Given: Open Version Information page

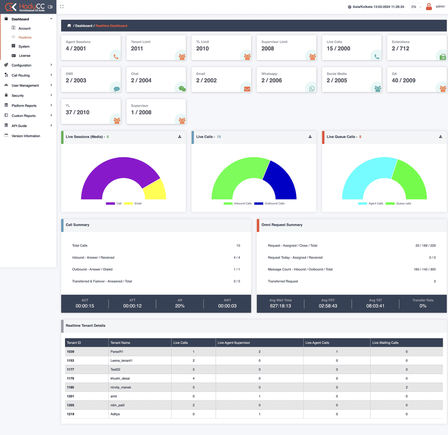Looking at the screenshot, I should [x=26, y=136].
